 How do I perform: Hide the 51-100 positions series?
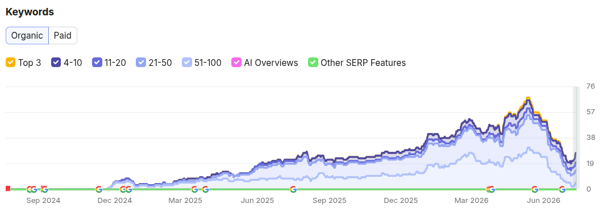(187, 63)
